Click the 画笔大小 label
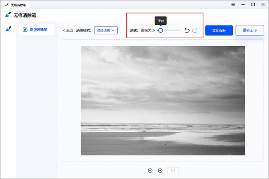This screenshot has width=269, height=179. (148, 30)
